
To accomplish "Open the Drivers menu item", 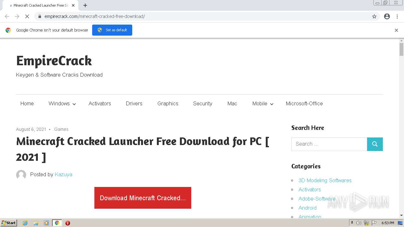I will (134, 103).
